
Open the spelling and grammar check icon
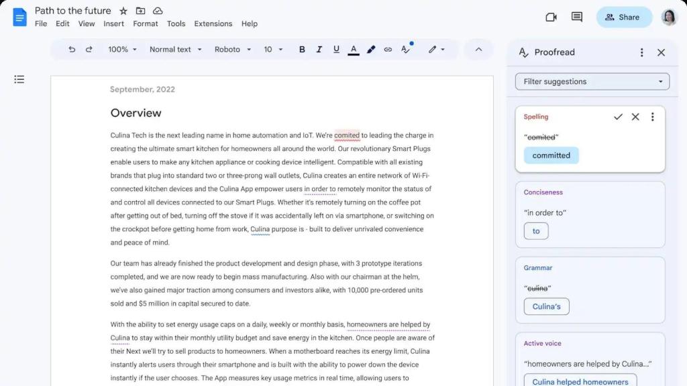tap(406, 49)
